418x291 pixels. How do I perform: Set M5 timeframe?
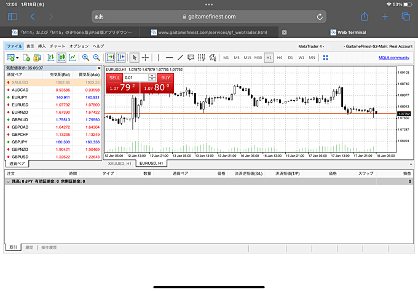tap(237, 58)
